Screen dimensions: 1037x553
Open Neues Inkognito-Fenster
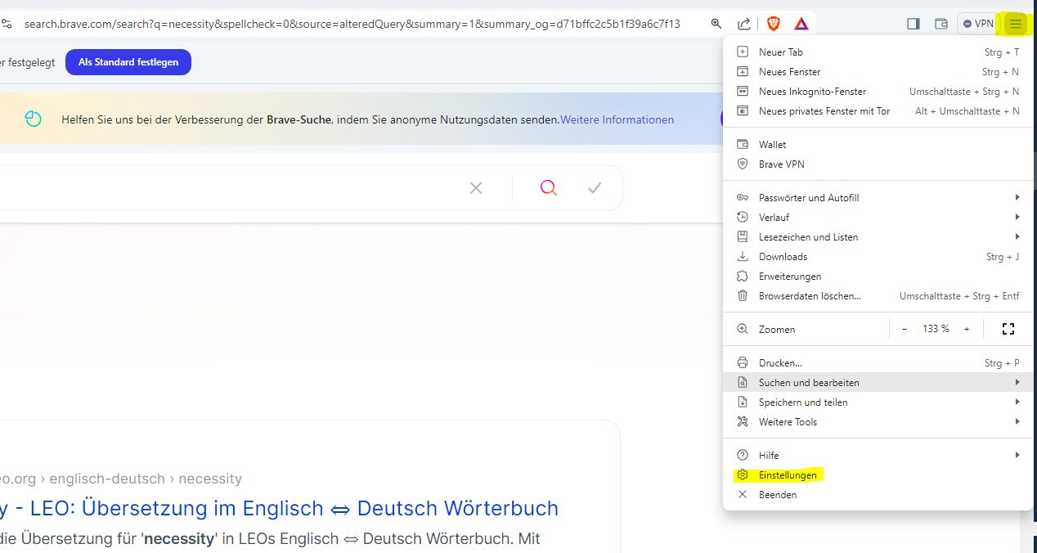pyautogui.click(x=878, y=92)
